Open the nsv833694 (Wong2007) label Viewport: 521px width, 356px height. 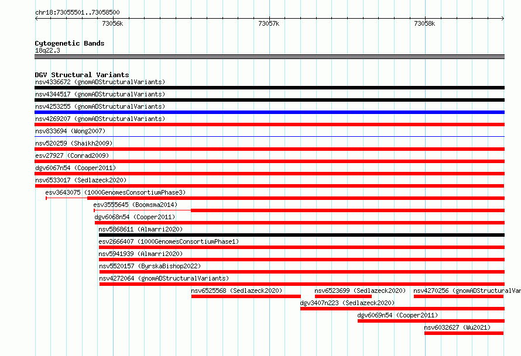(70, 131)
